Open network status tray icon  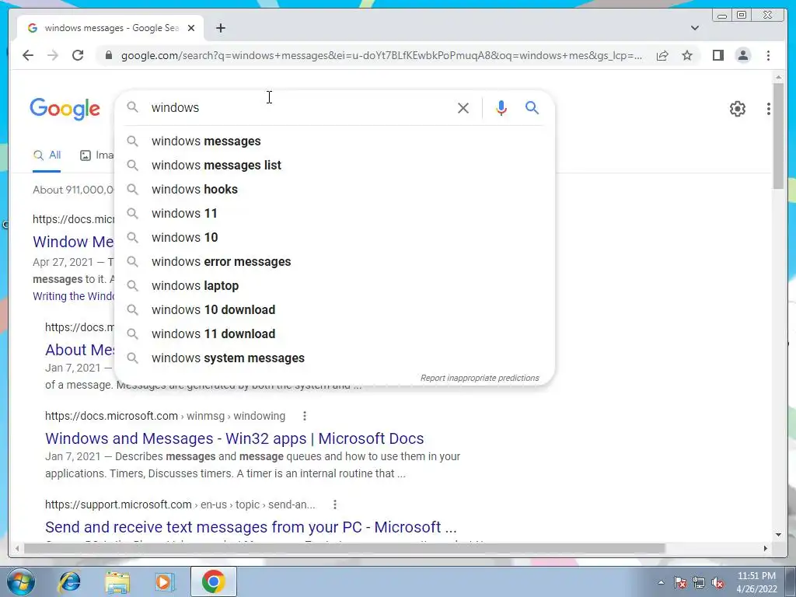699,583
